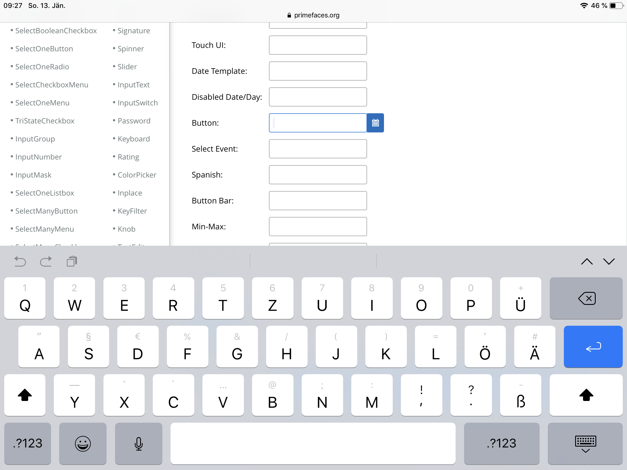Open InputGroup in sidebar

pos(35,139)
